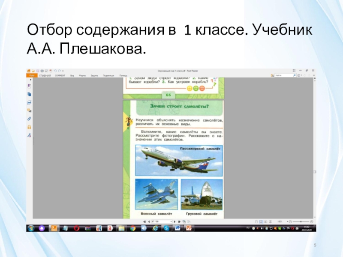Click the zoom slider handle
The height and width of the screenshot is (257, 343).
click(x=301, y=221)
